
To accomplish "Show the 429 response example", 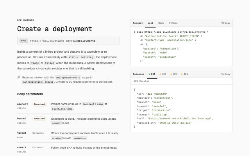I will [x=184, y=74].
